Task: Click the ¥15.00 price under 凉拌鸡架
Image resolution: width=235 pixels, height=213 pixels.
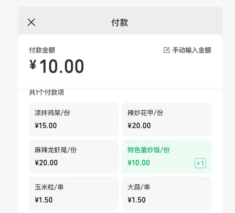Action: pyautogui.click(x=46, y=126)
